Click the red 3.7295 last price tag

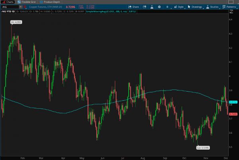[x=233, y=114]
